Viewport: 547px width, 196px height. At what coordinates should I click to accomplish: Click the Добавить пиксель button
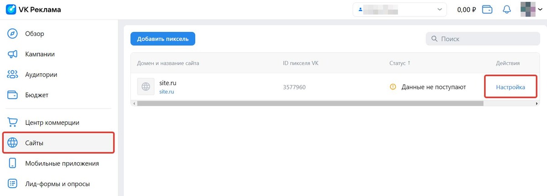point(163,39)
